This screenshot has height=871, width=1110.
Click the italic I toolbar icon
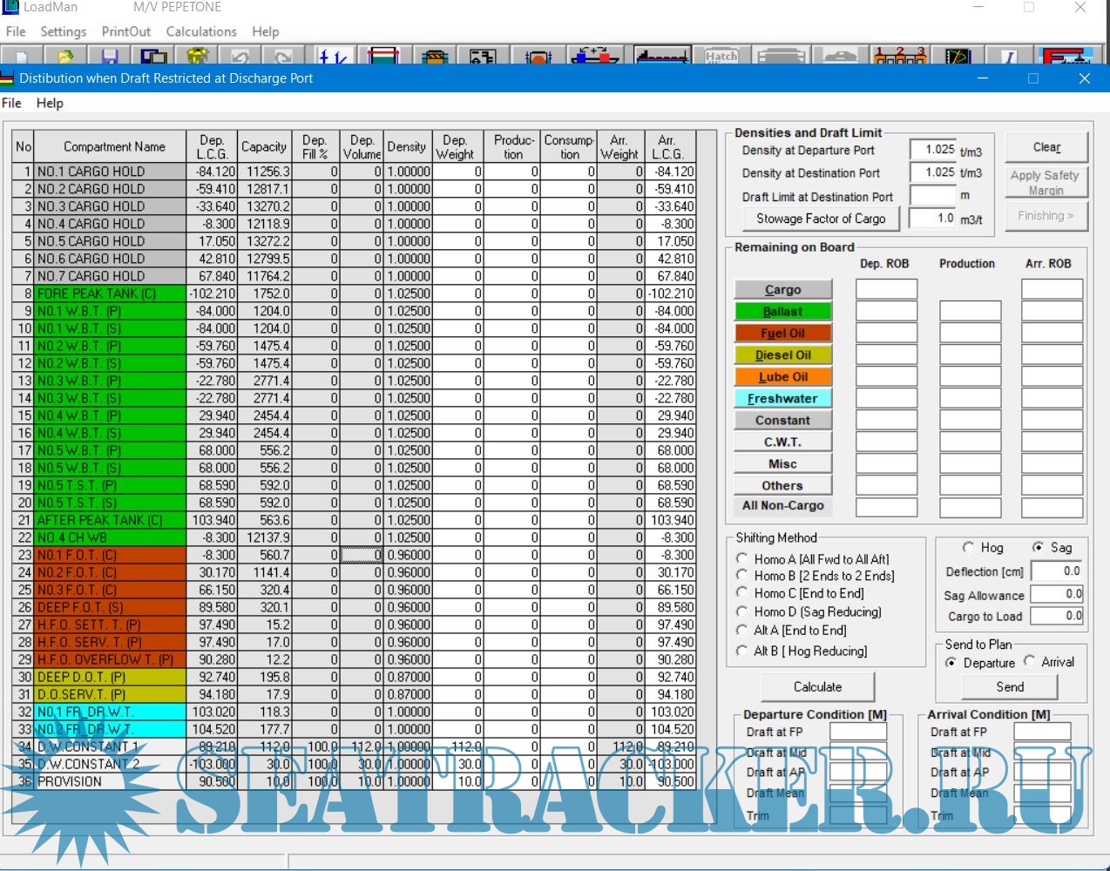(1008, 57)
